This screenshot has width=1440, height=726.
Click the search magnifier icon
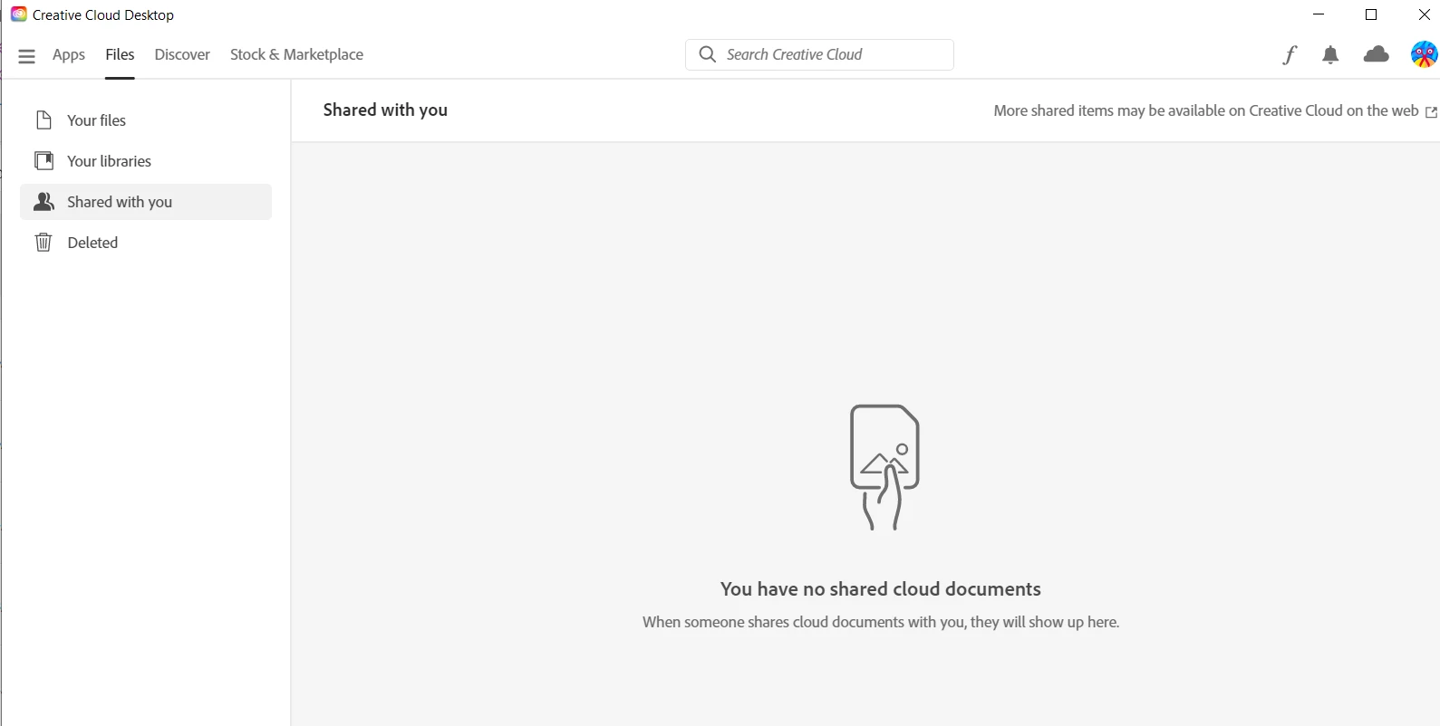click(x=708, y=54)
